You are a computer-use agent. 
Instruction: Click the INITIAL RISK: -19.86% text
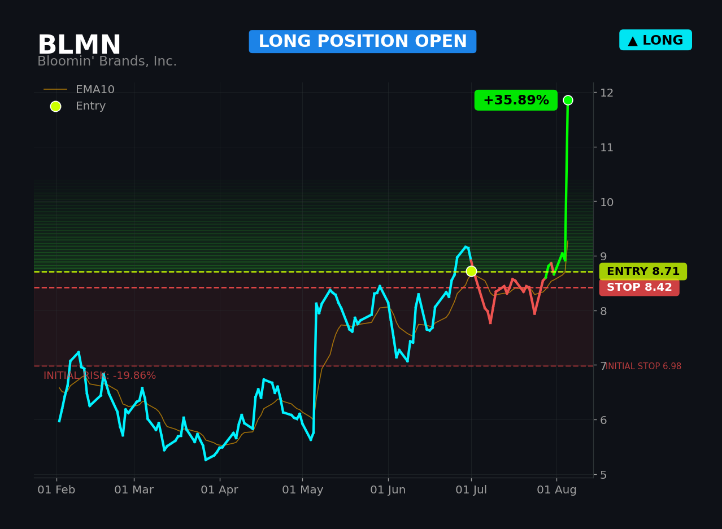(x=99, y=375)
